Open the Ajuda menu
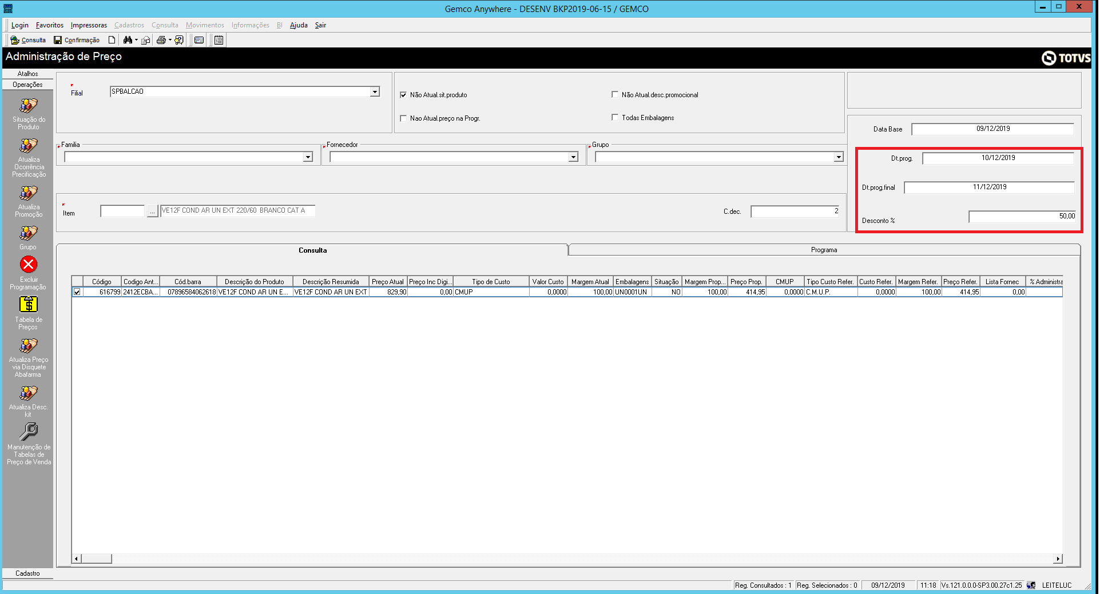 (299, 25)
